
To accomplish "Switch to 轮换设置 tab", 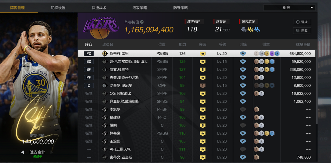I will pos(58,8).
